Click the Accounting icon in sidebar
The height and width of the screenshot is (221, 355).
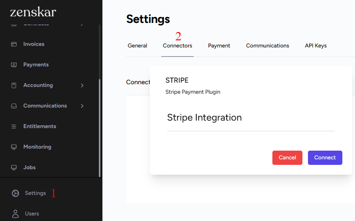point(14,85)
